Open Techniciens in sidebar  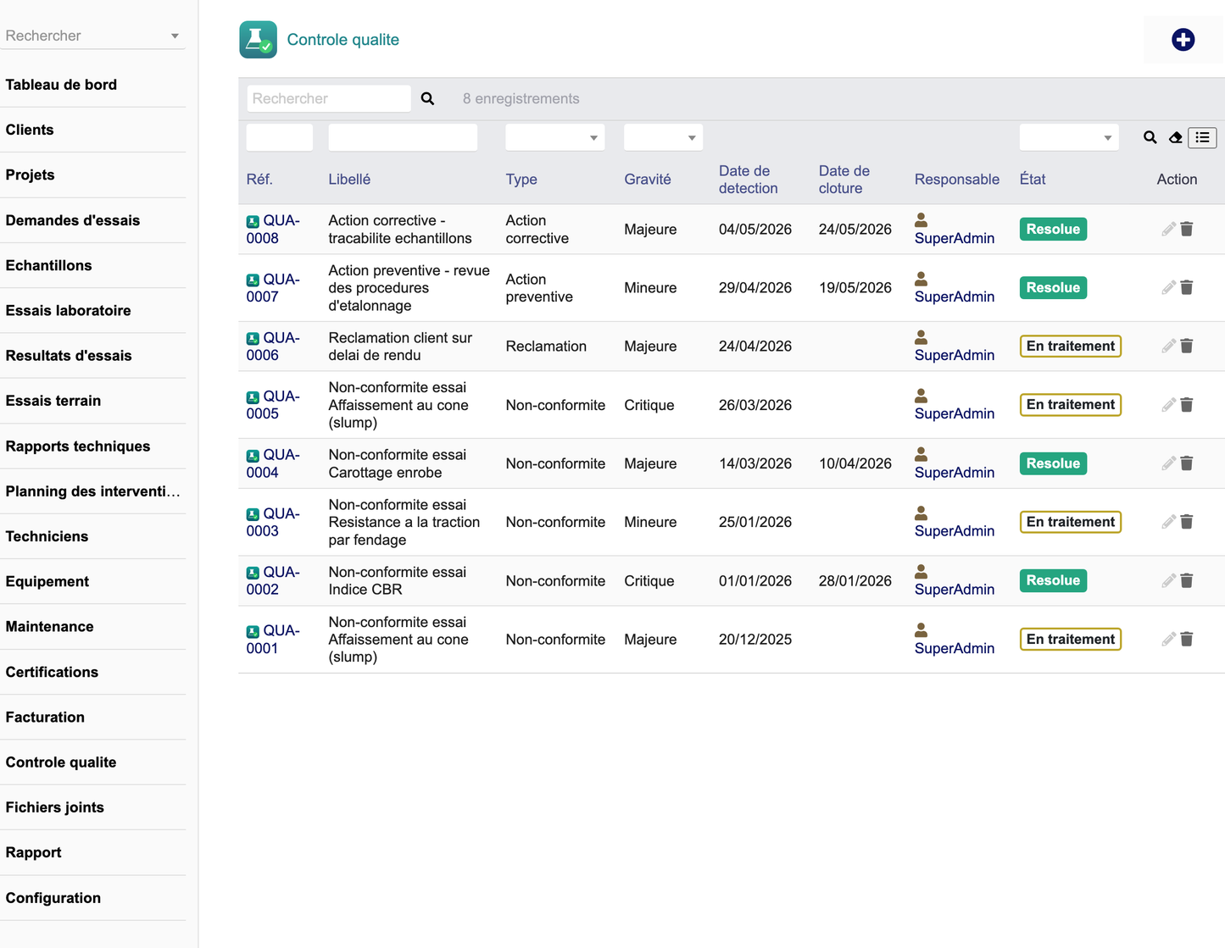[47, 536]
